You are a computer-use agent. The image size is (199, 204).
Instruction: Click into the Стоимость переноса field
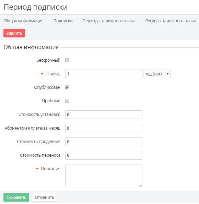104,155
